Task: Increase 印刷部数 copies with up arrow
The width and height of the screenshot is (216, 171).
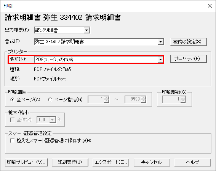Action: 183,98
